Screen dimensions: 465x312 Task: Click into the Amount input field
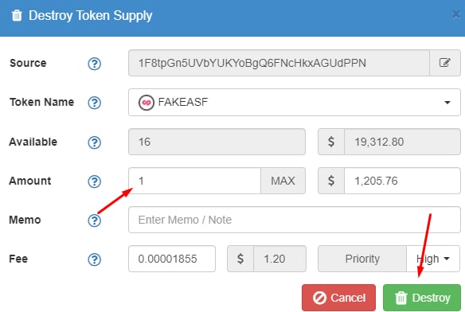pyautogui.click(x=194, y=181)
